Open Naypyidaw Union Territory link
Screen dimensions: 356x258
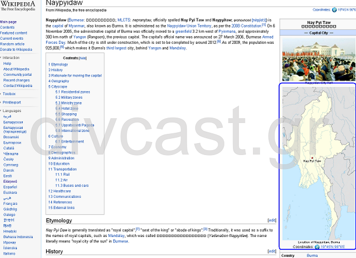click(x=189, y=26)
